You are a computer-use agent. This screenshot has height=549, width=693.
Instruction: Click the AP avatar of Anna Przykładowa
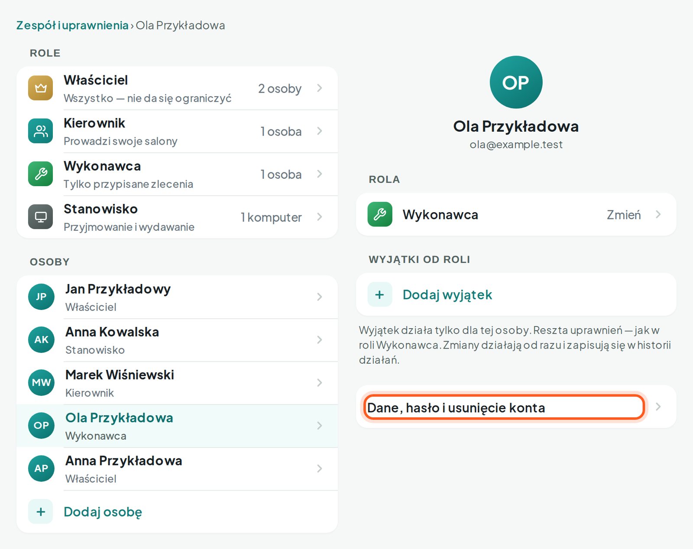[41, 468]
